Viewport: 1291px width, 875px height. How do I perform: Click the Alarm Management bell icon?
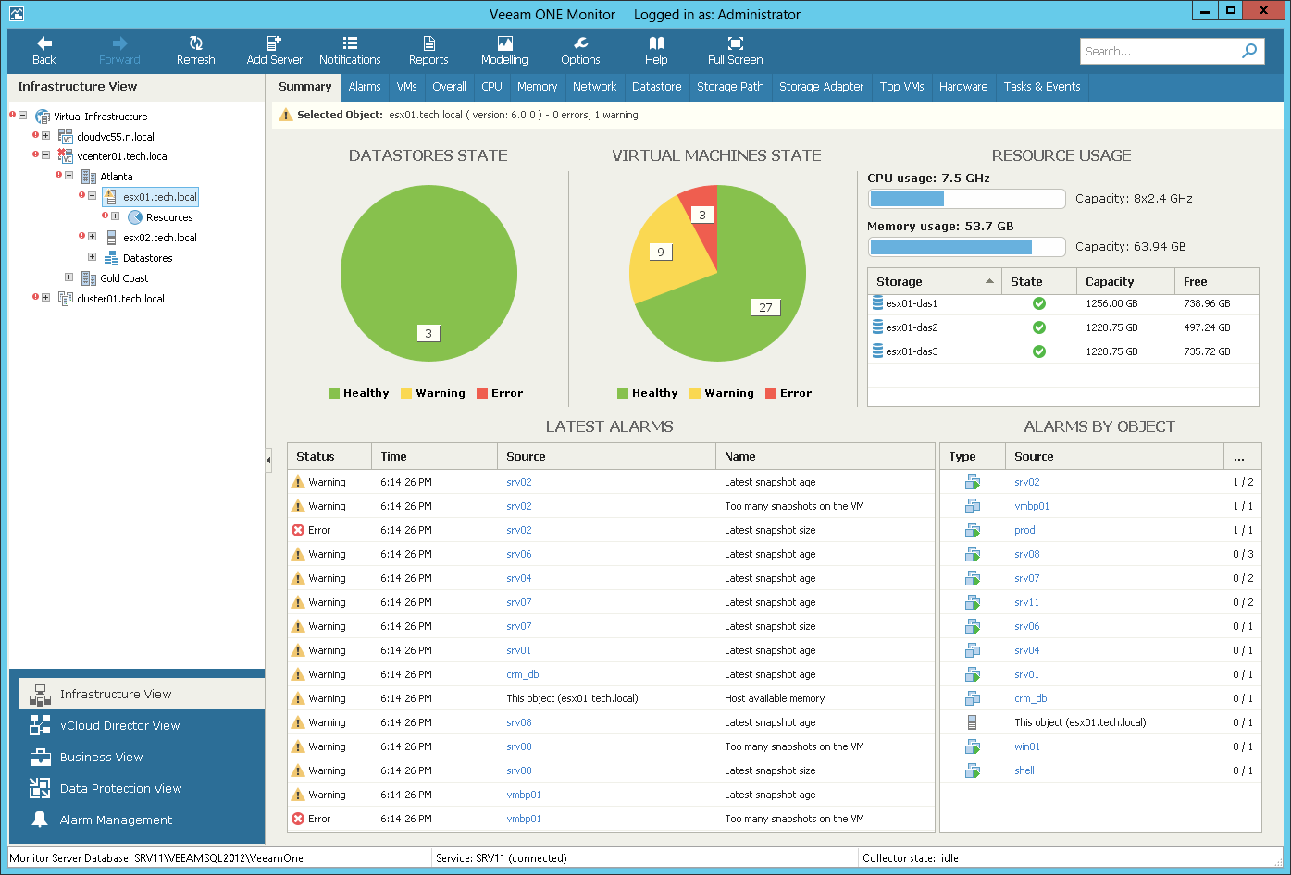(x=40, y=820)
